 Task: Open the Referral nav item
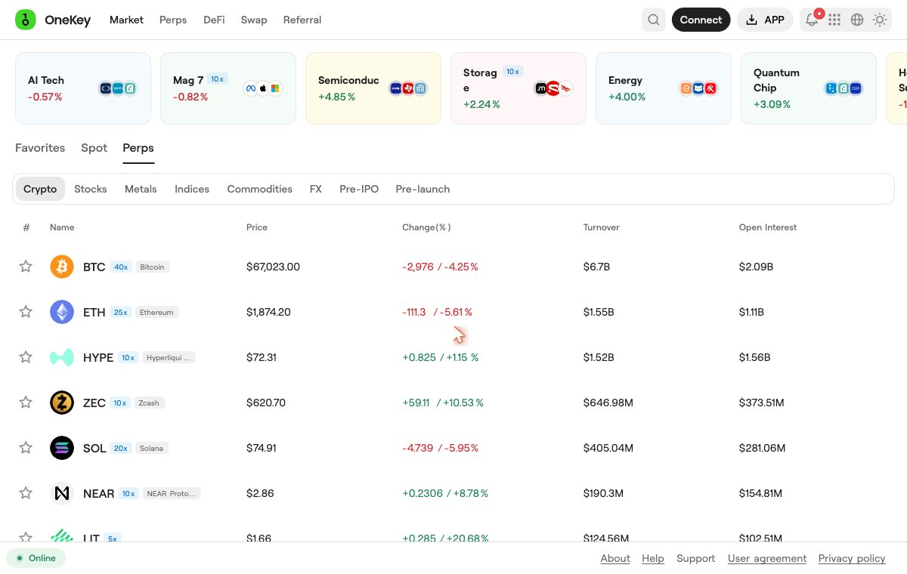(x=302, y=20)
